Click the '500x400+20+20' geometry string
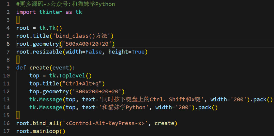 pyautogui.click(x=87, y=44)
